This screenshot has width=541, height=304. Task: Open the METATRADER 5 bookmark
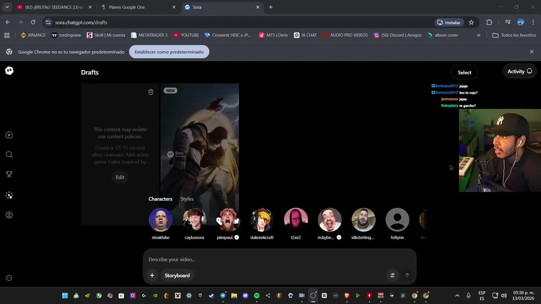click(149, 35)
